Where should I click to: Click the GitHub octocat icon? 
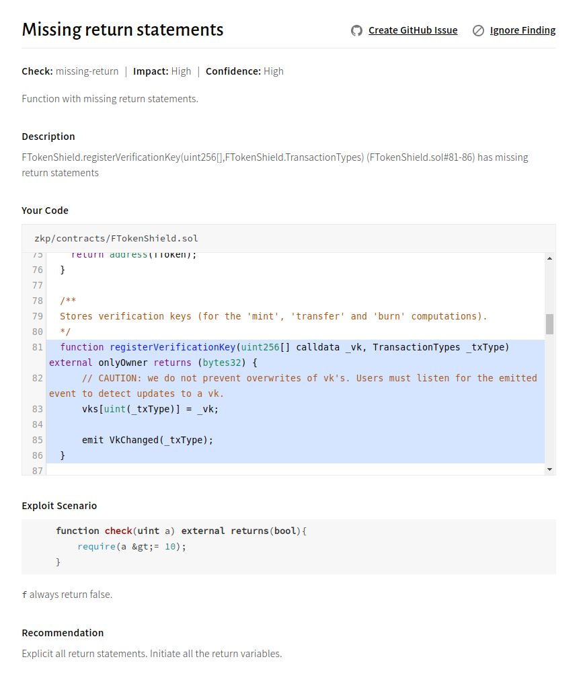pyautogui.click(x=356, y=30)
